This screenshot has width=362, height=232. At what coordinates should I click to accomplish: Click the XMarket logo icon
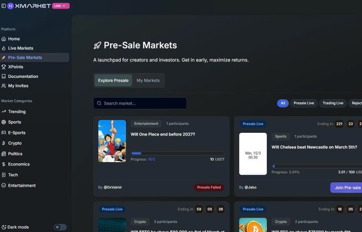(x=11, y=6)
